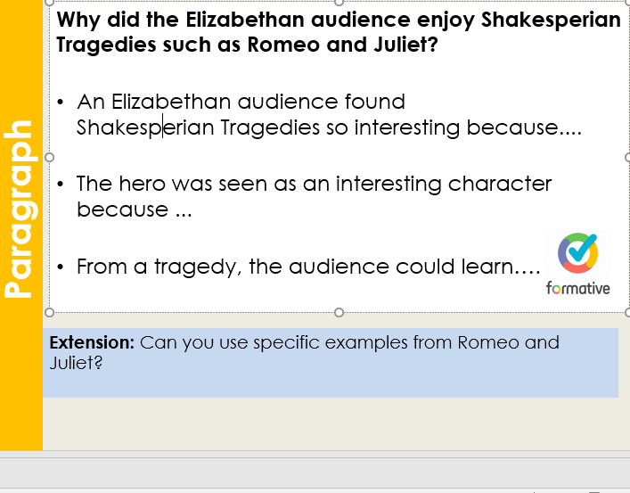Select the vertical "Paragraph" sidebar label

tap(20, 209)
